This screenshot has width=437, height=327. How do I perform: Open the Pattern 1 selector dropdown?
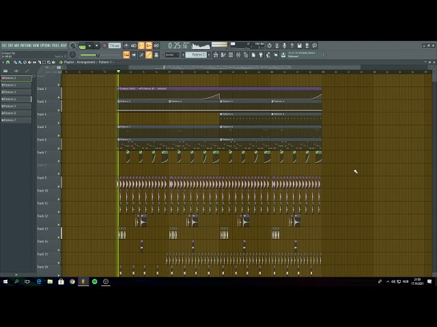pos(196,54)
